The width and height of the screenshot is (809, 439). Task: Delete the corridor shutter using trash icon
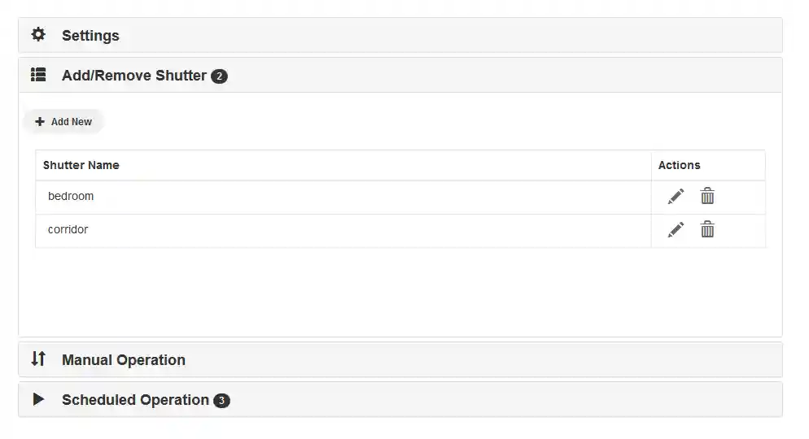(708, 229)
